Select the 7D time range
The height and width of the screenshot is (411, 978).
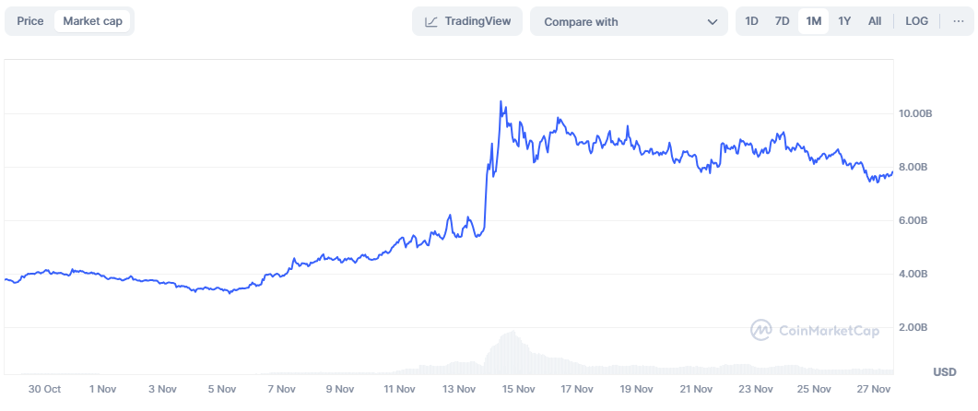coord(782,21)
